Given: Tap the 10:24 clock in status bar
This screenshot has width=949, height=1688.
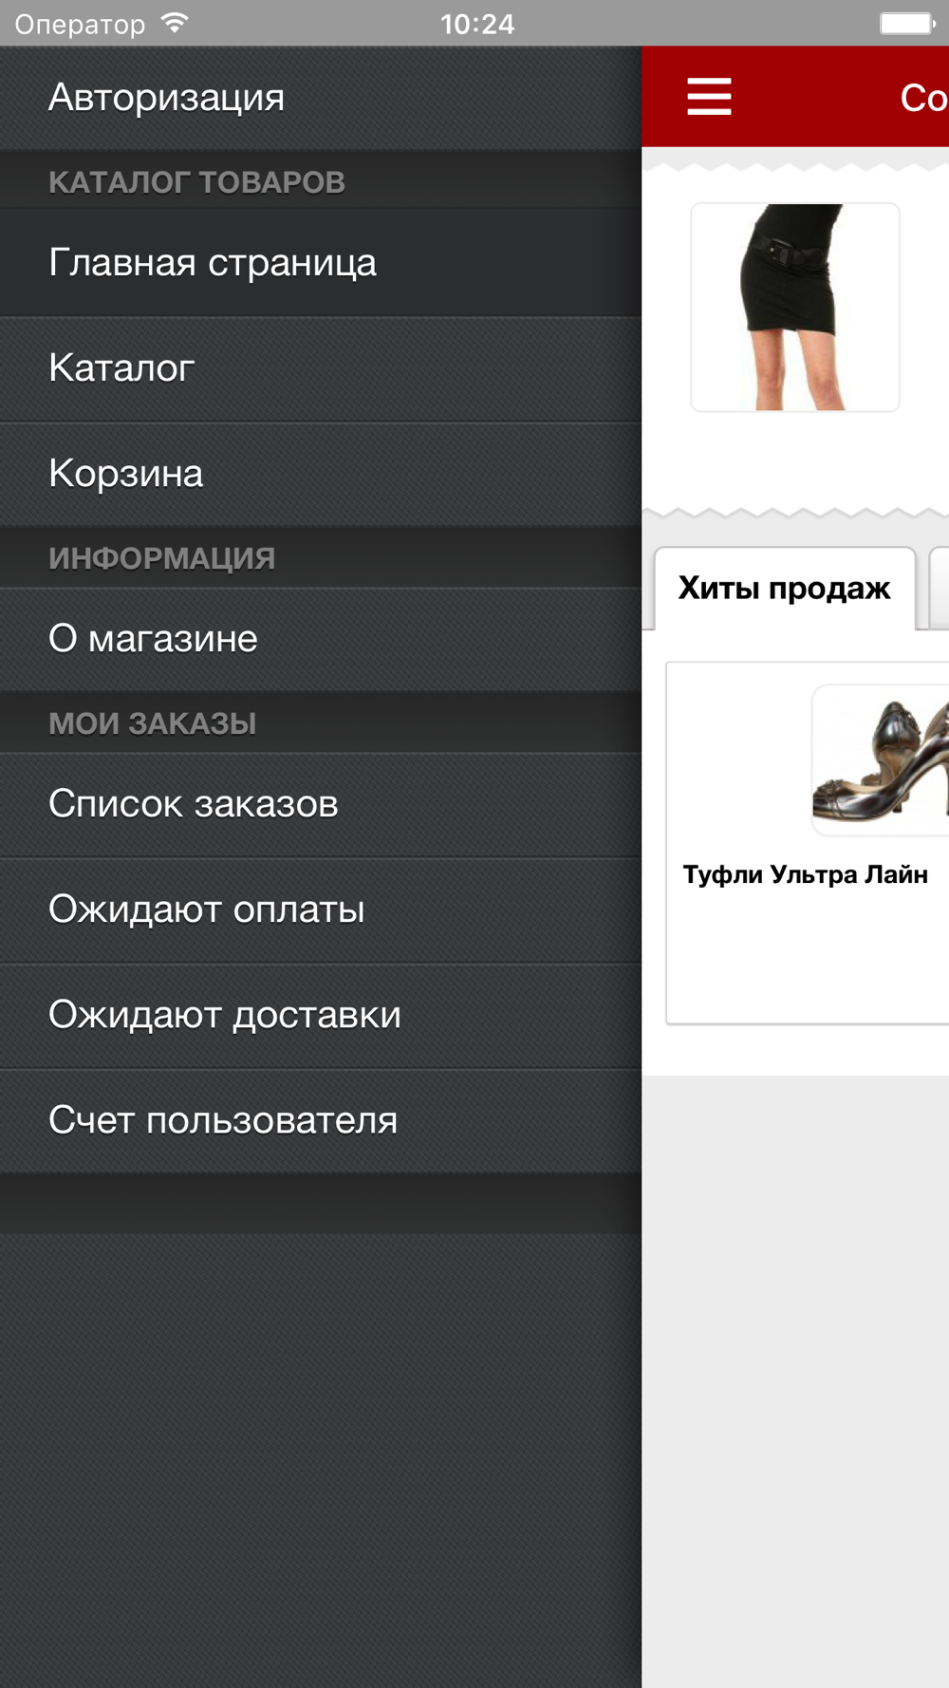Looking at the screenshot, I should pos(477,24).
